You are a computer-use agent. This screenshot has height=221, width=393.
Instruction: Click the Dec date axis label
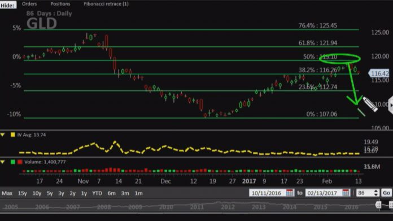tap(165, 181)
